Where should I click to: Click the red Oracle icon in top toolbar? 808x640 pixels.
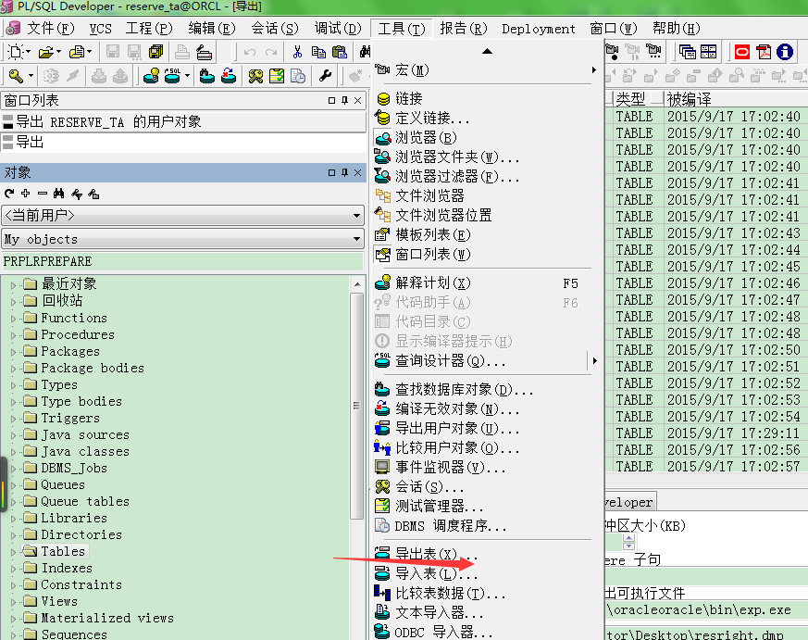(x=742, y=52)
